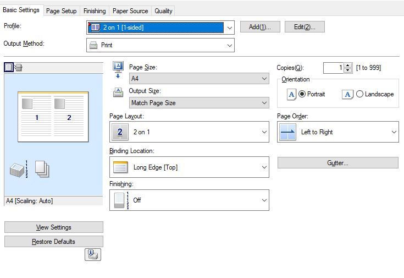Click the Copies number input field
This screenshot has width=404, height=278.
334,68
